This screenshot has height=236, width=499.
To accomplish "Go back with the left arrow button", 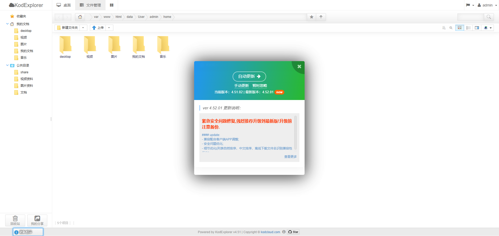I will 59,17.
